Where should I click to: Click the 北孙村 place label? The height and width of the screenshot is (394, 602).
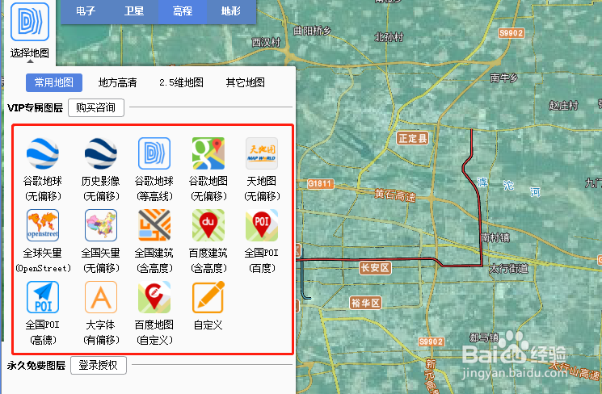pyautogui.click(x=389, y=37)
